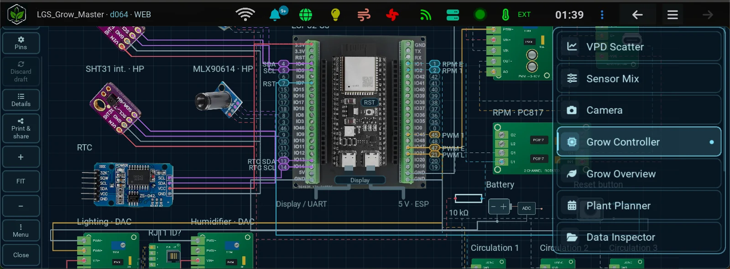Click the green server stack icon
Viewport: 730px width, 269px height.
click(453, 15)
